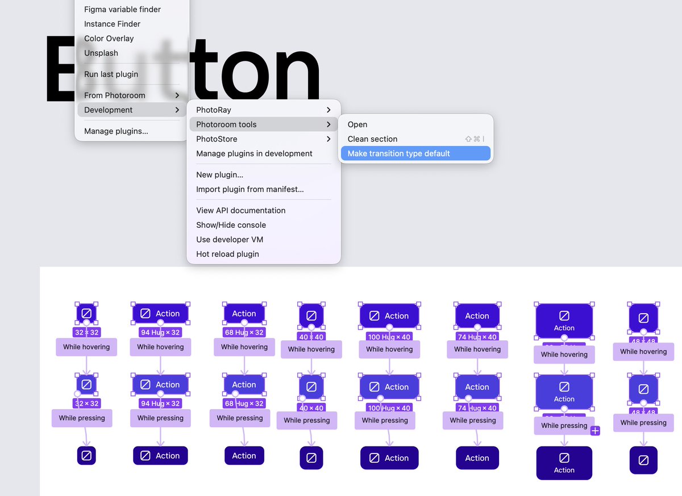This screenshot has width=682, height=496.
Task: Select the 100 Hug × 40 Action top variant
Action: [x=389, y=315]
